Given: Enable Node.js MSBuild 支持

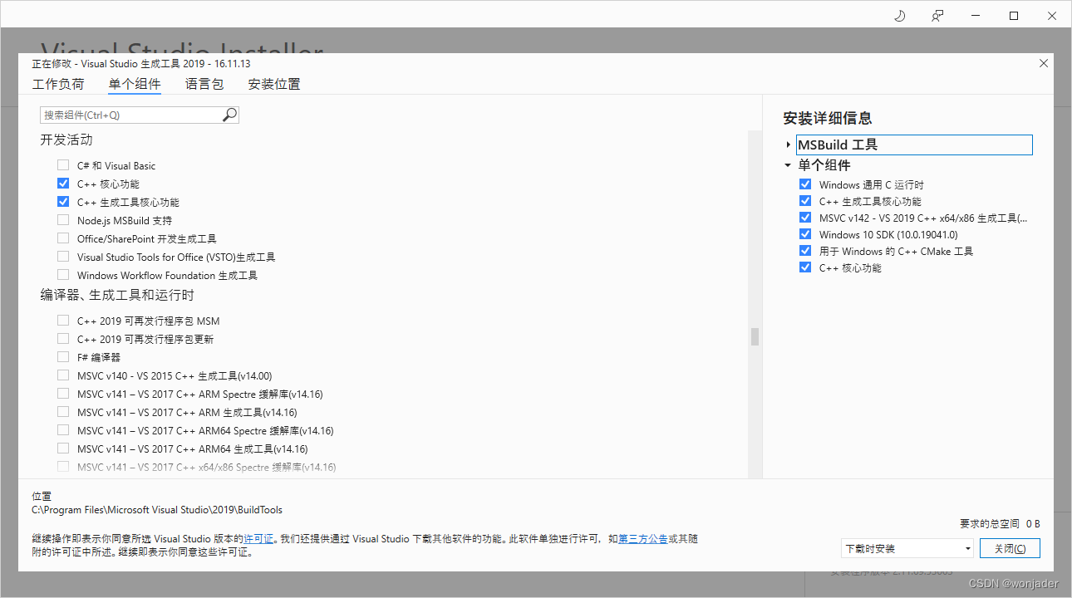Looking at the screenshot, I should (63, 220).
